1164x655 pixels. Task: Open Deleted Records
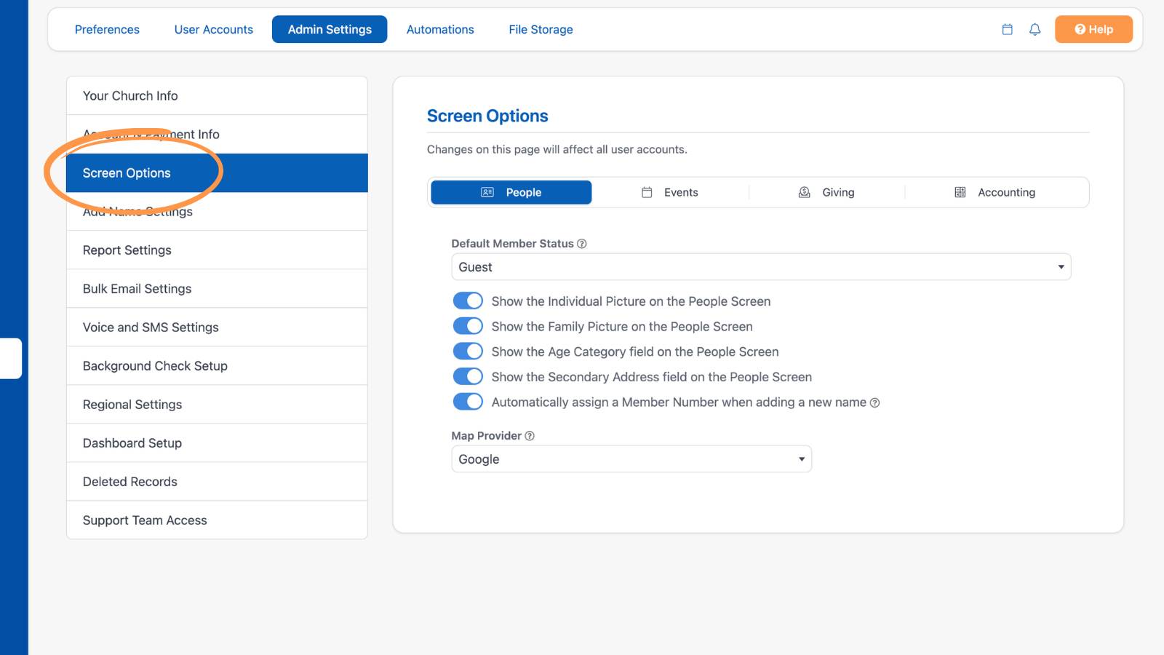(x=217, y=481)
